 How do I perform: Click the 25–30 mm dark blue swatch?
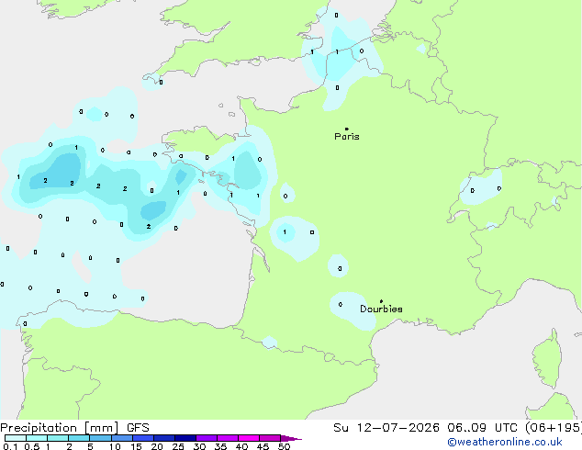pos(185,438)
